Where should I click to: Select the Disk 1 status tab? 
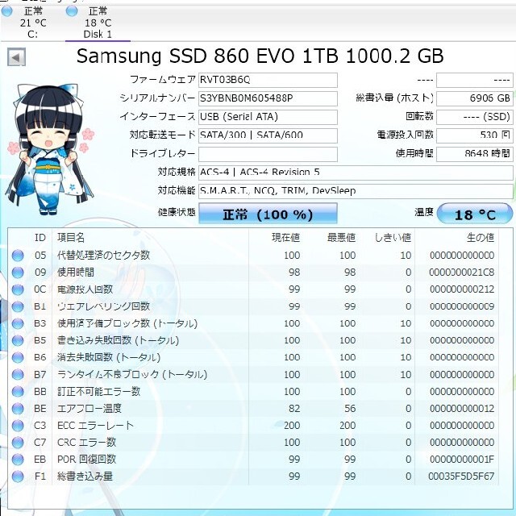[98, 23]
